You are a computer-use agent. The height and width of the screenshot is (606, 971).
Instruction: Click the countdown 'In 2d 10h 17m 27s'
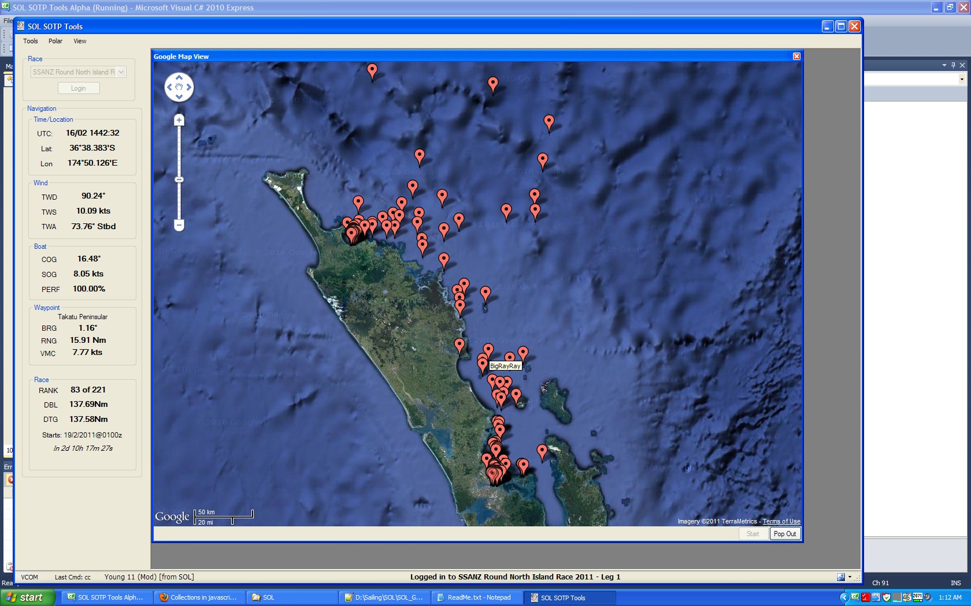83,448
